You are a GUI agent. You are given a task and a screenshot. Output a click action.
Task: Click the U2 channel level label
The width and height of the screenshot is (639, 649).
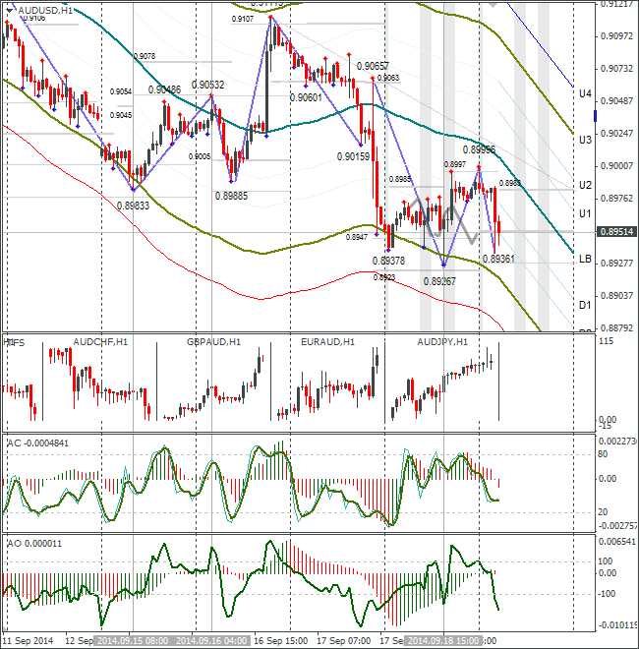pos(585,185)
